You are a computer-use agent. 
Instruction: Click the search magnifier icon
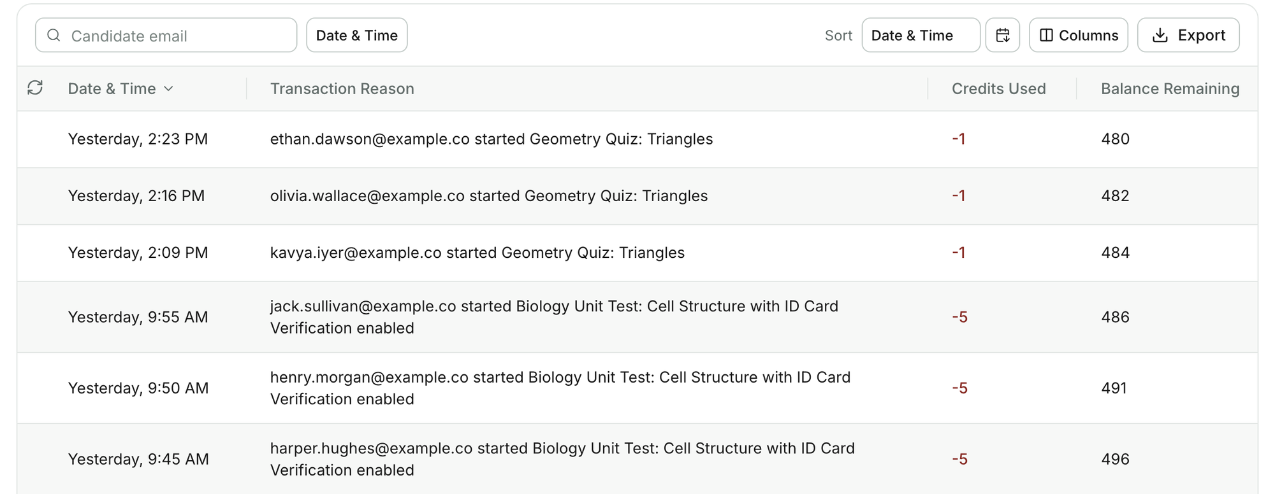pyautogui.click(x=54, y=35)
